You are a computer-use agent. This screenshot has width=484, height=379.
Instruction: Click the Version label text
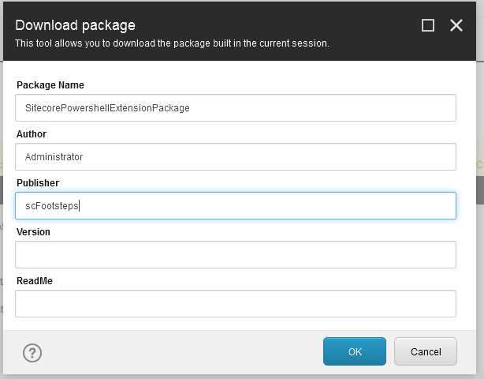pos(33,232)
